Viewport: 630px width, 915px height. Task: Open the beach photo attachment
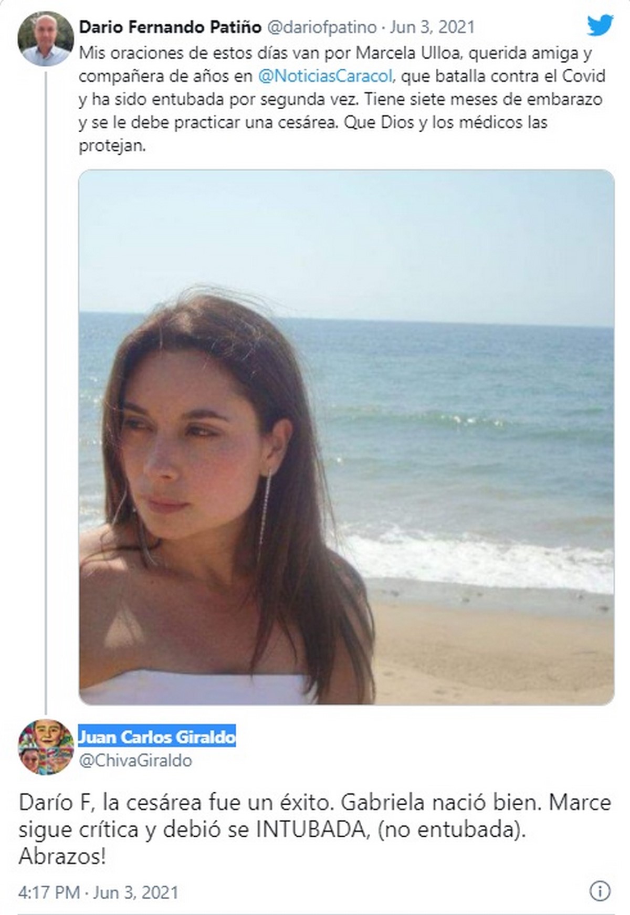pyautogui.click(x=346, y=436)
